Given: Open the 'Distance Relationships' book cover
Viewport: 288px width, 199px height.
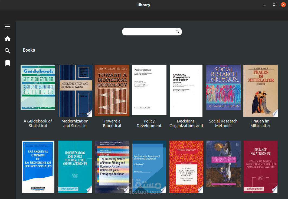Looking at the screenshot, I should 260,167.
